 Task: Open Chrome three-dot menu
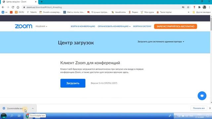pyautogui.click(x=209, y=7)
